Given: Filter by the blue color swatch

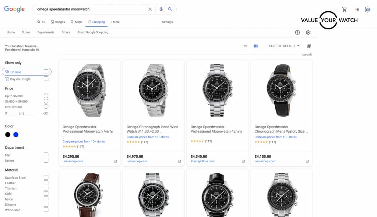Looking at the screenshot, I should (x=16, y=135).
